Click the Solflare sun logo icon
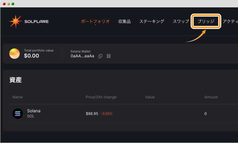This screenshot has height=143, width=238. (15, 22)
